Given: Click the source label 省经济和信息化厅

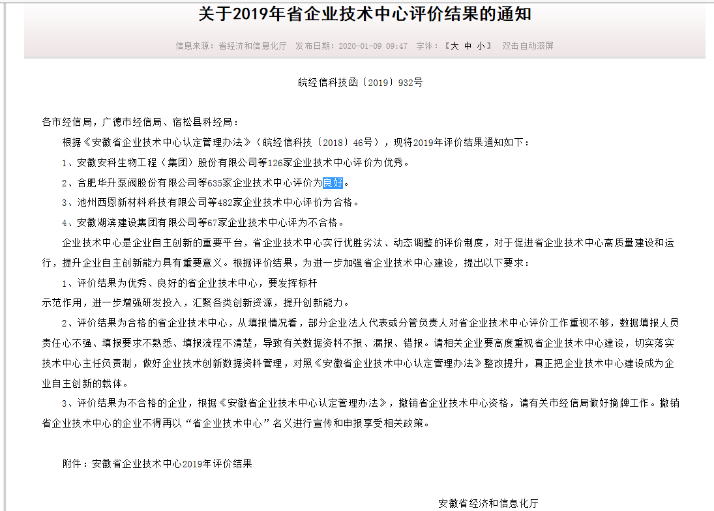Looking at the screenshot, I should pos(253,46).
